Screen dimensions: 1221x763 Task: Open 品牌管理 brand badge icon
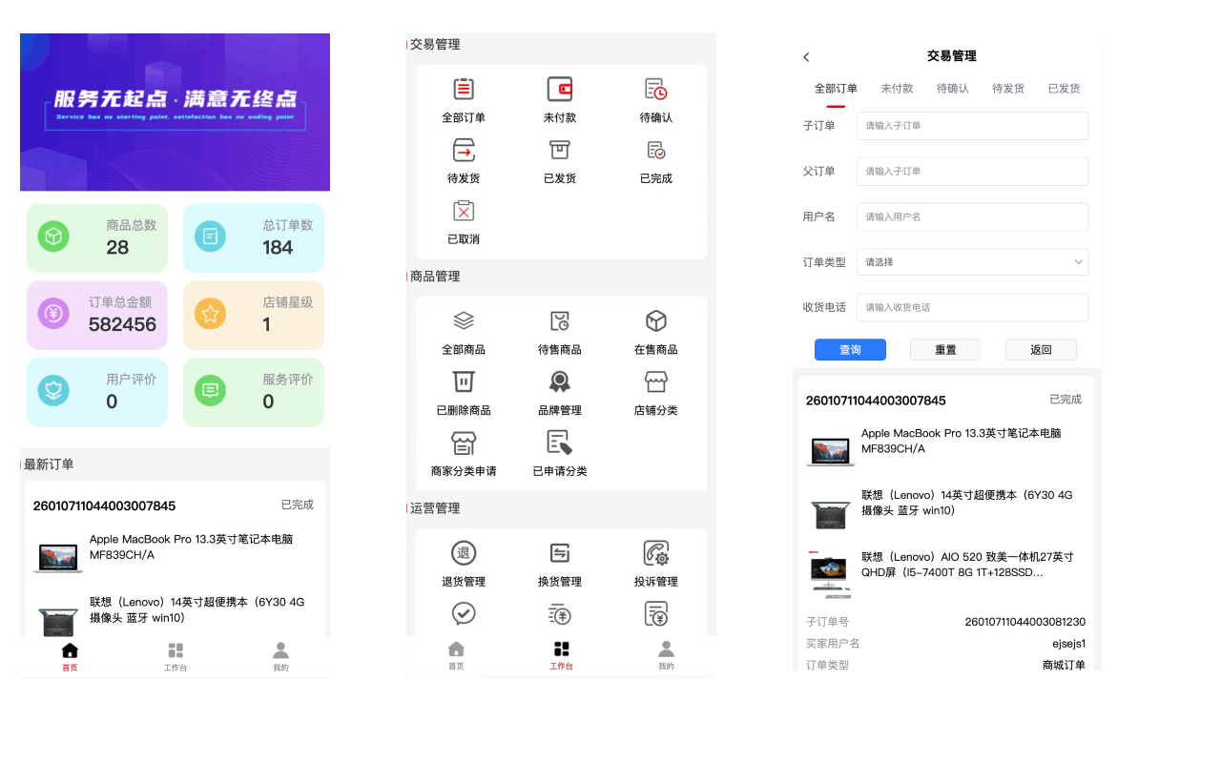point(560,382)
